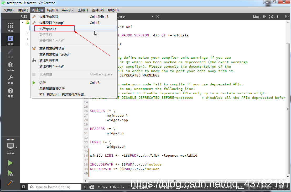Click the DEPENDPATH line 39 text
This screenshot has height=192, width=291.
pos(124,169)
